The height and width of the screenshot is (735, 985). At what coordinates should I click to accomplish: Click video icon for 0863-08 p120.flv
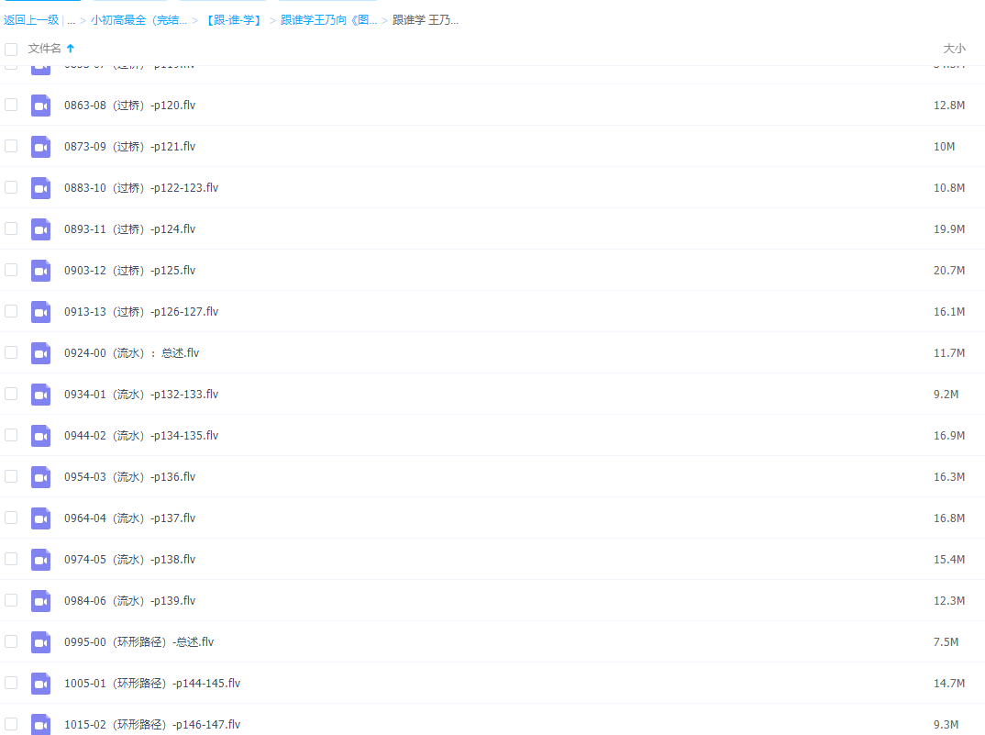click(x=40, y=106)
